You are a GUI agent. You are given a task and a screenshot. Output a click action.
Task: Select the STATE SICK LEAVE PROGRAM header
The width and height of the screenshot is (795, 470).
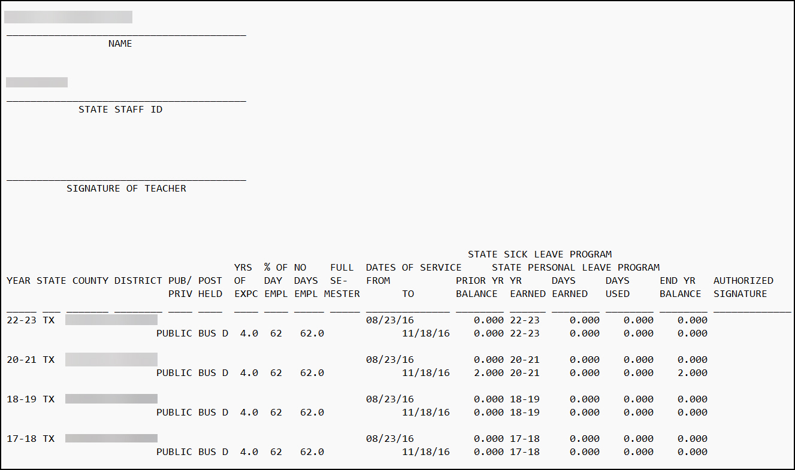540,254
